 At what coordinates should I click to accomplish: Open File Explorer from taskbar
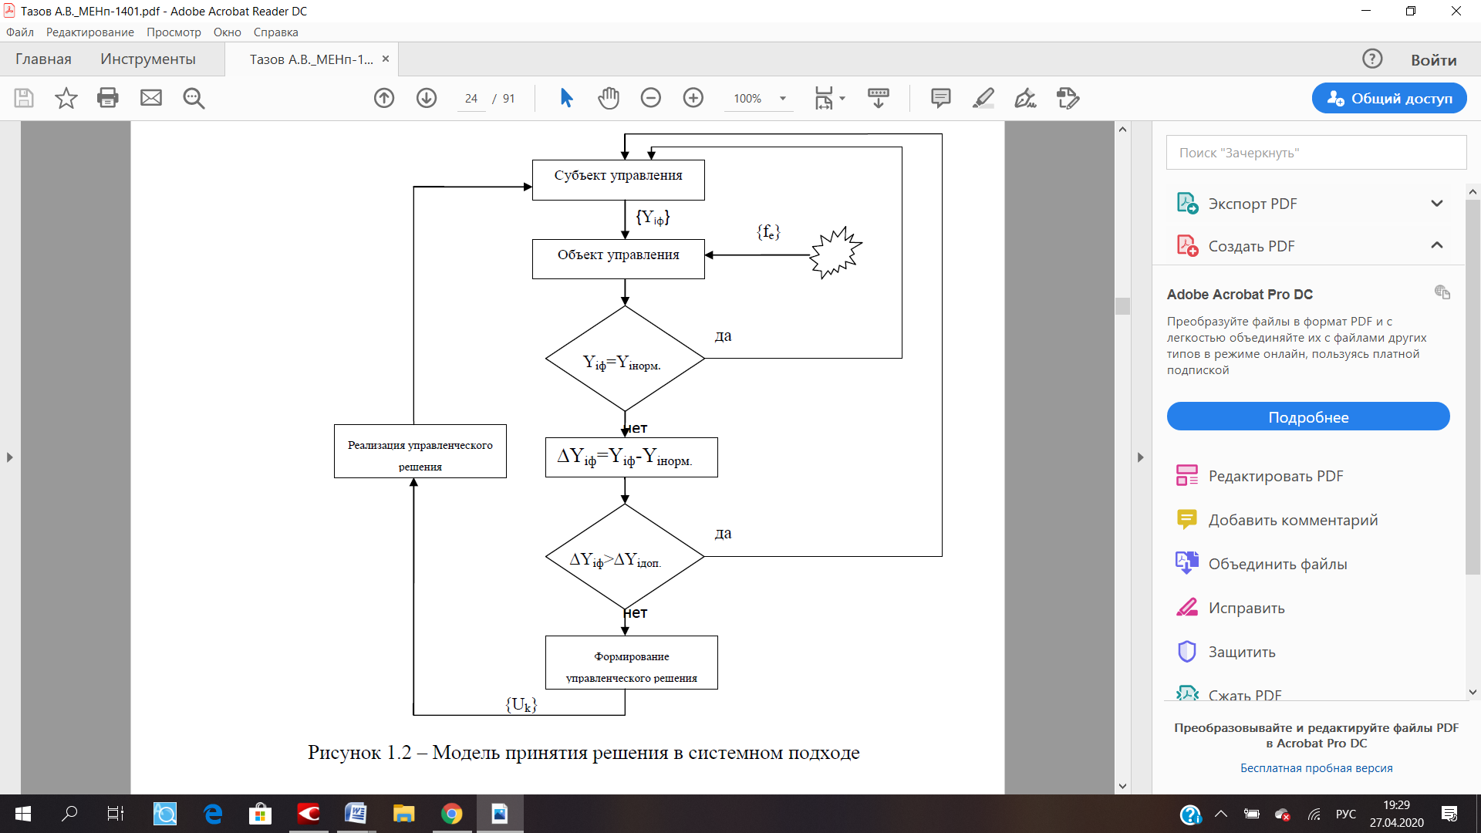pyautogui.click(x=403, y=814)
